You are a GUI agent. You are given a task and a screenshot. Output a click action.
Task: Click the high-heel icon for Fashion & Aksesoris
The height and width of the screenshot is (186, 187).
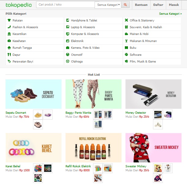(9, 27)
